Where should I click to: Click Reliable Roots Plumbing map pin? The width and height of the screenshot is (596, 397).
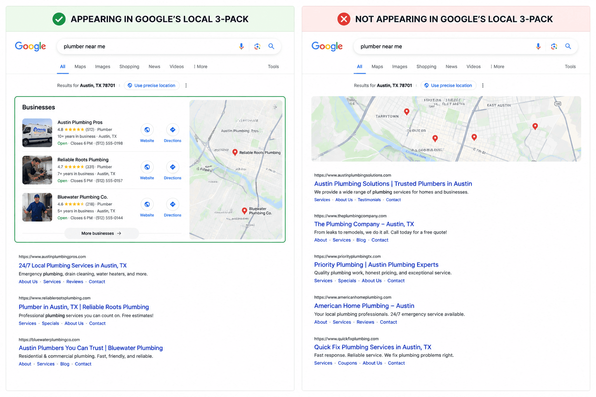[235, 152]
